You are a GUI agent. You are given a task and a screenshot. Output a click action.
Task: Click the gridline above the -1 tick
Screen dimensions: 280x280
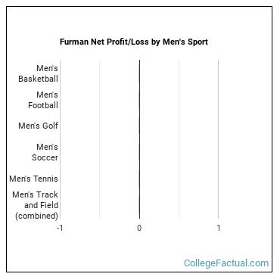coord(60,139)
